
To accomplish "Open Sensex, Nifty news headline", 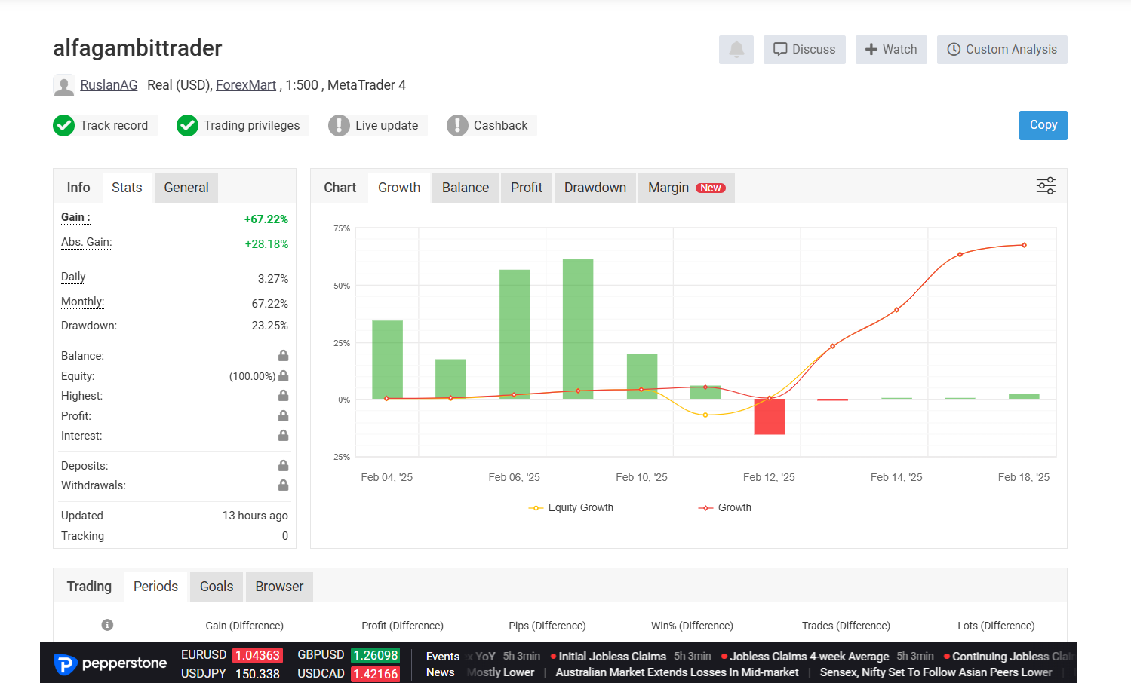I will [936, 672].
